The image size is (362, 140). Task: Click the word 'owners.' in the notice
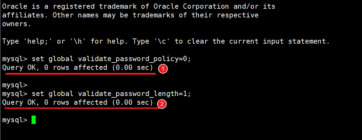coord(16,24)
